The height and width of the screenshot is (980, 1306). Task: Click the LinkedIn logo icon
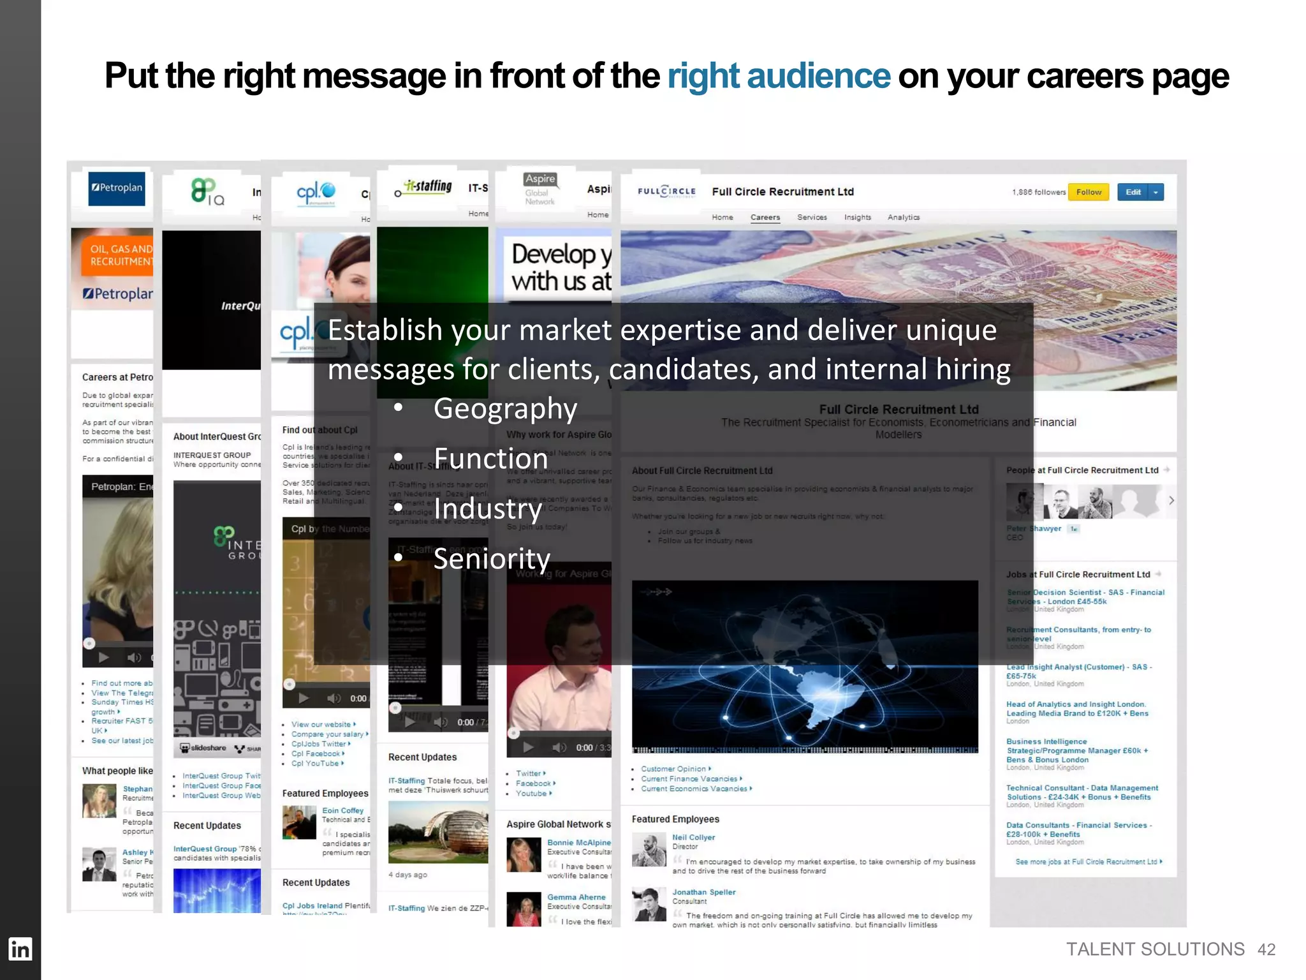tap(20, 949)
